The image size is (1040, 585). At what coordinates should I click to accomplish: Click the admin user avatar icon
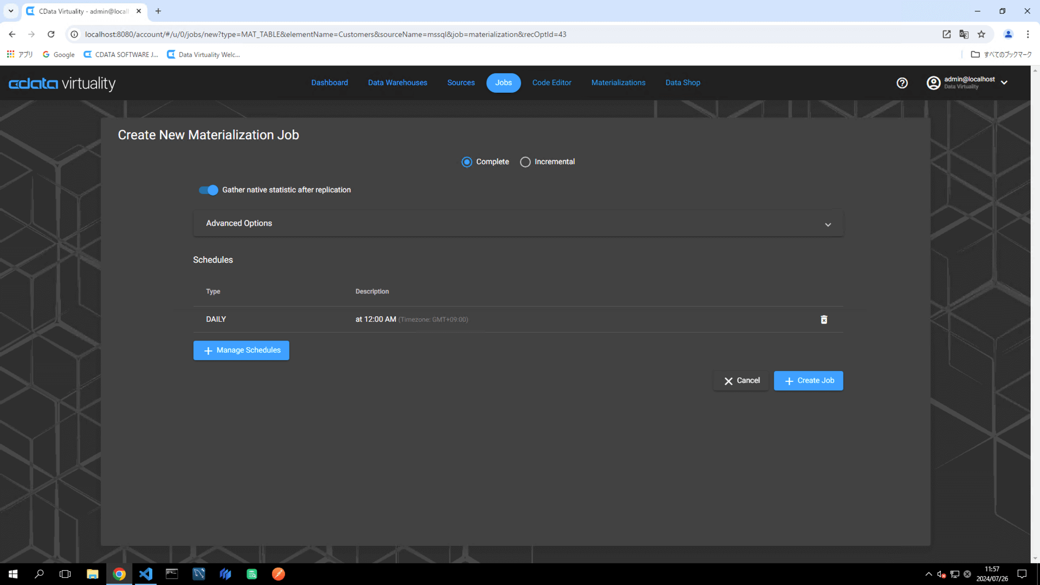(933, 83)
